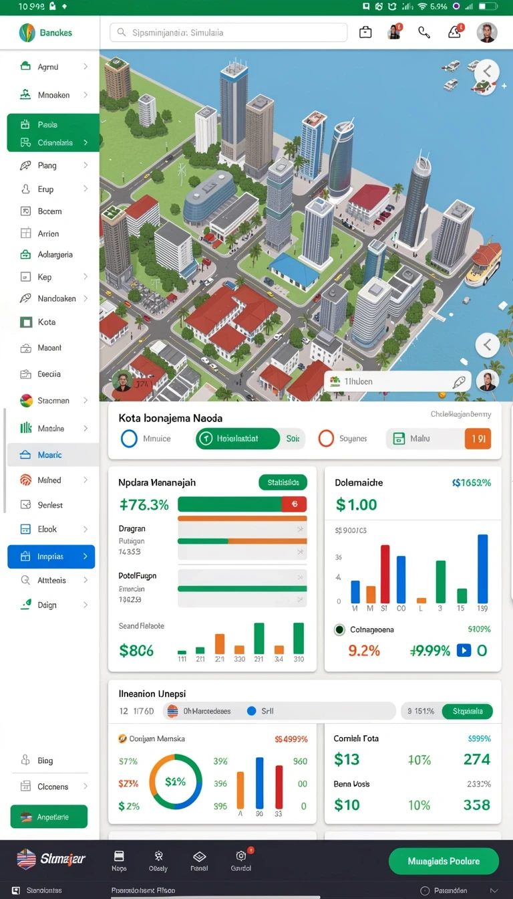Expand the Agrnul sidebar chevron

coord(85,67)
